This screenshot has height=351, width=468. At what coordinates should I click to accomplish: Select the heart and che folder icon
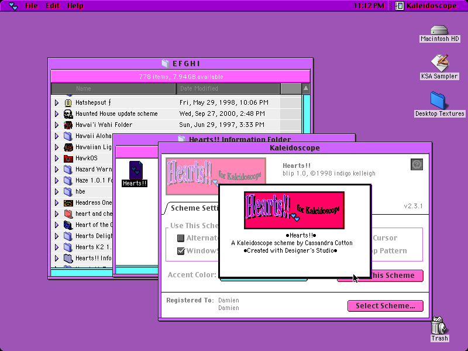pos(68,214)
